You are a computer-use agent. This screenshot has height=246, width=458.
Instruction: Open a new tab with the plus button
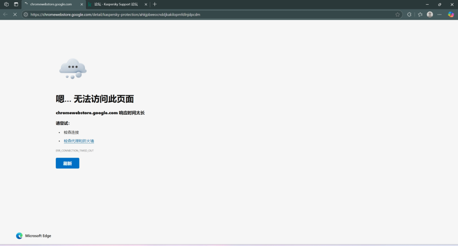coord(155,4)
